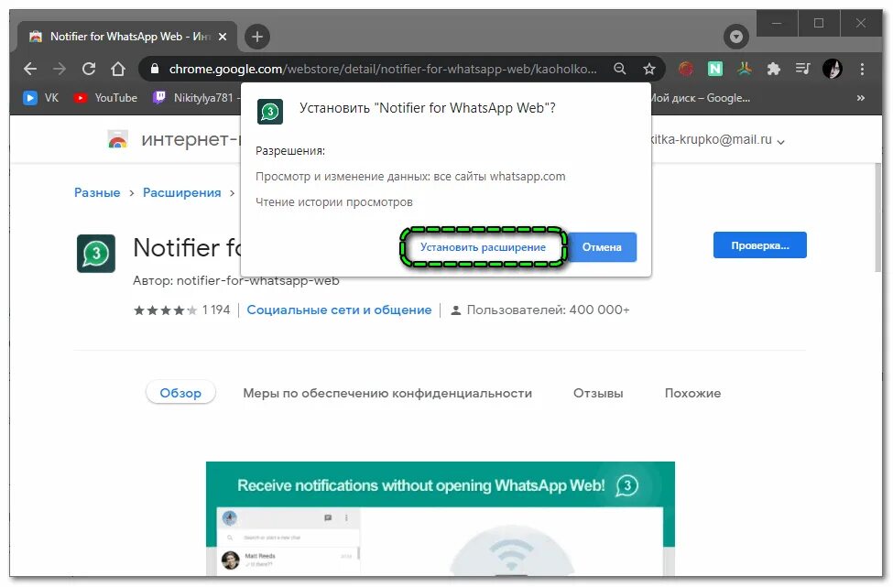Click the address bar URL
The height and width of the screenshot is (587, 893).
click(x=383, y=69)
